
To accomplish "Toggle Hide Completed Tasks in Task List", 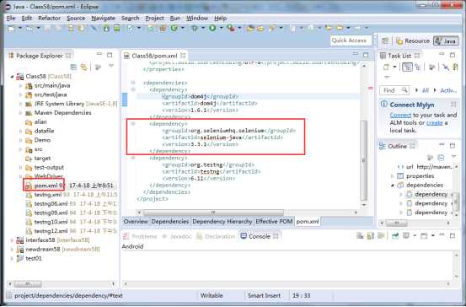I will pyautogui.click(x=446, y=67).
